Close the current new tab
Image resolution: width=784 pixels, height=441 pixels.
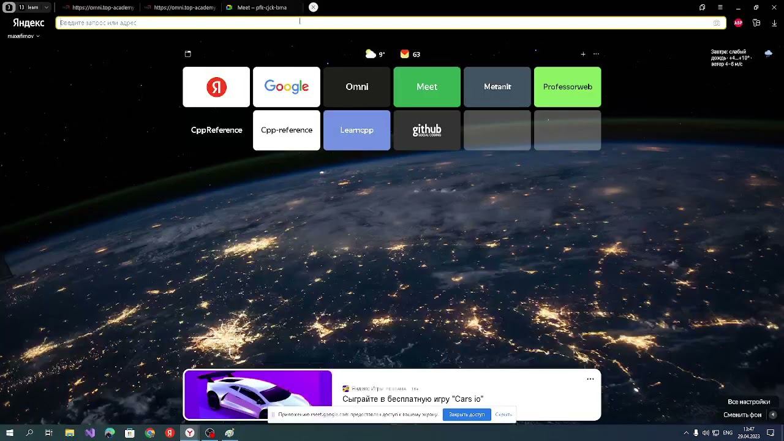click(313, 7)
